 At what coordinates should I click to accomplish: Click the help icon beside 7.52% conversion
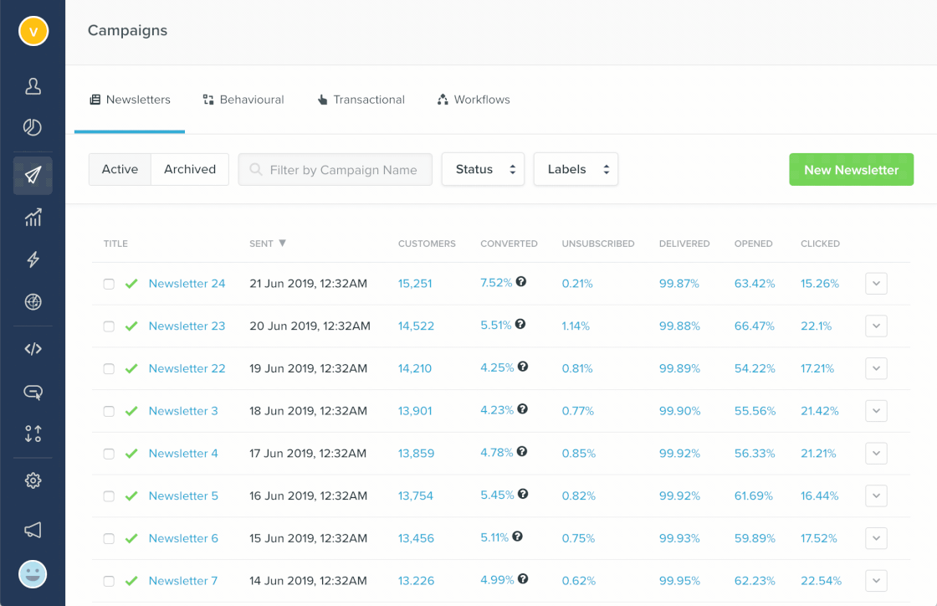521,282
